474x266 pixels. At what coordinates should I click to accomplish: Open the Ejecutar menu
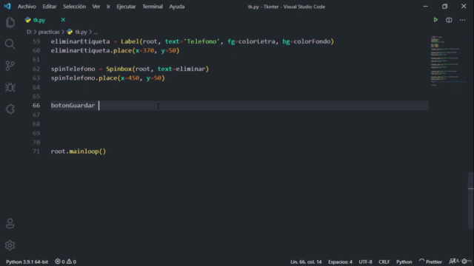click(126, 7)
